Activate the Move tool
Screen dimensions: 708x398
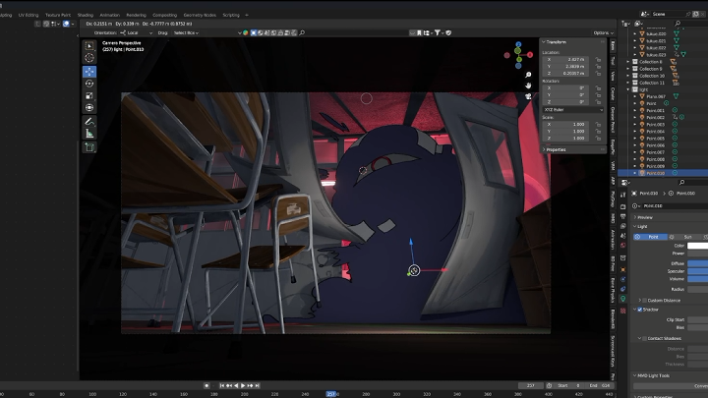(x=89, y=72)
